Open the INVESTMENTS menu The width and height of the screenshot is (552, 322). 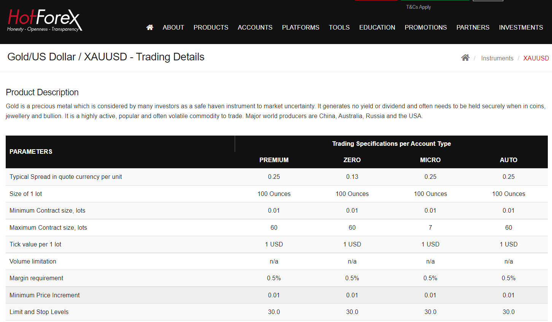pos(521,27)
